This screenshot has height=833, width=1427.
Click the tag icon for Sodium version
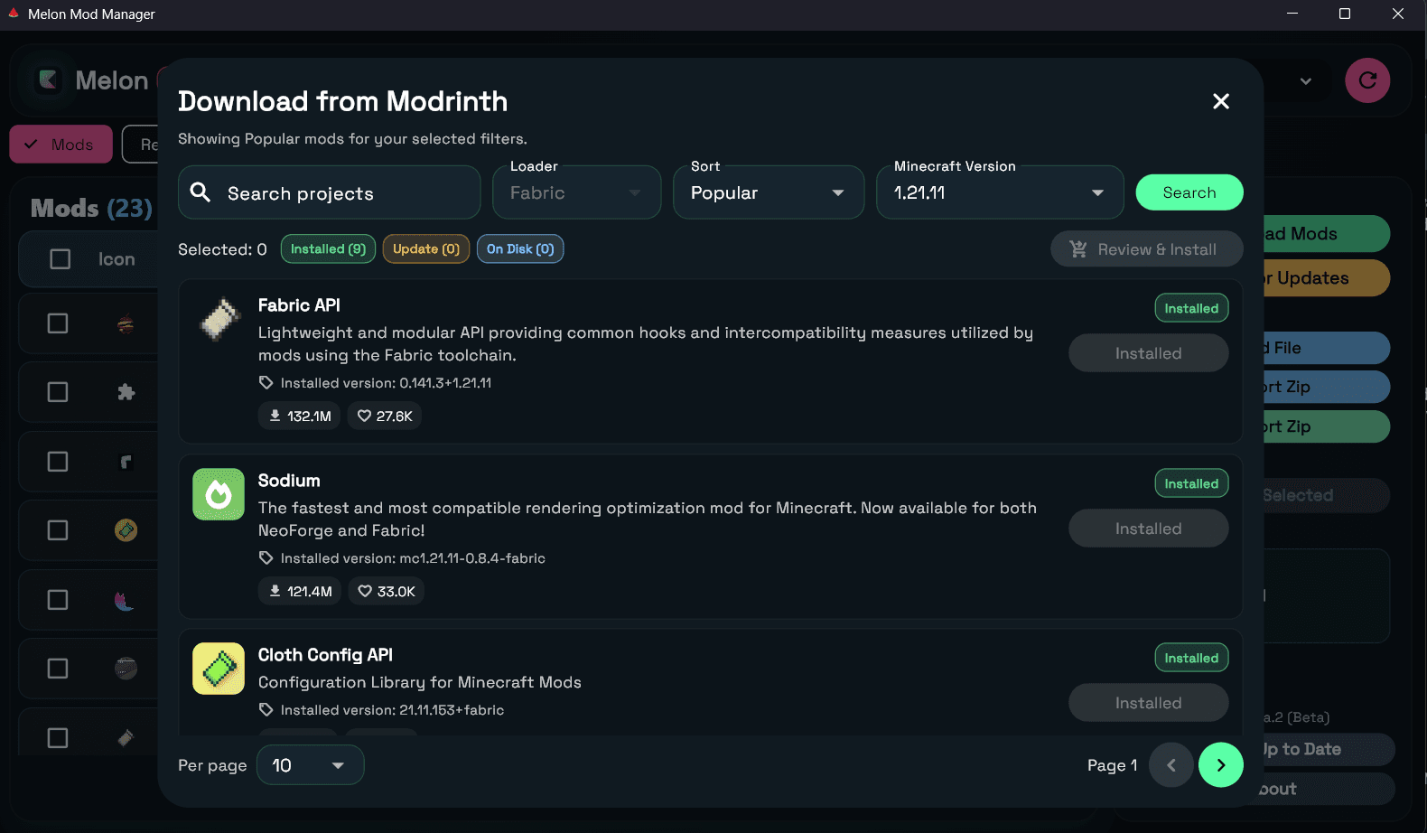tap(266, 558)
